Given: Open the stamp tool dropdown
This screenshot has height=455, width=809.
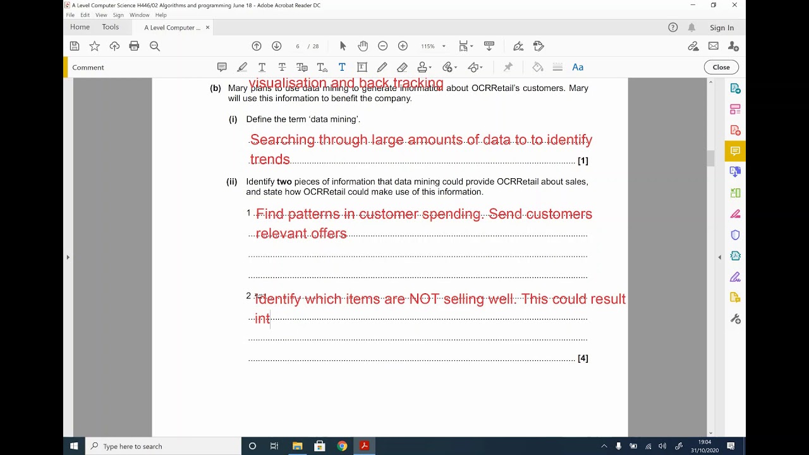Looking at the screenshot, I should coord(425,67).
